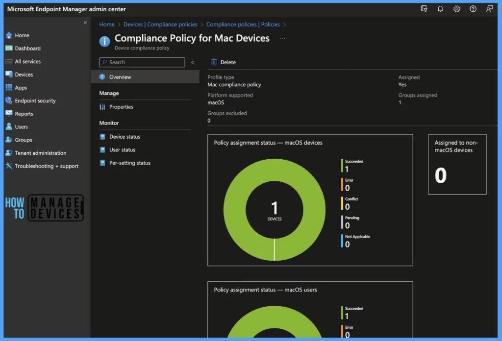Image resolution: width=502 pixels, height=341 pixels.
Task: Collapse the left navigation sidebar
Action: pos(85,23)
